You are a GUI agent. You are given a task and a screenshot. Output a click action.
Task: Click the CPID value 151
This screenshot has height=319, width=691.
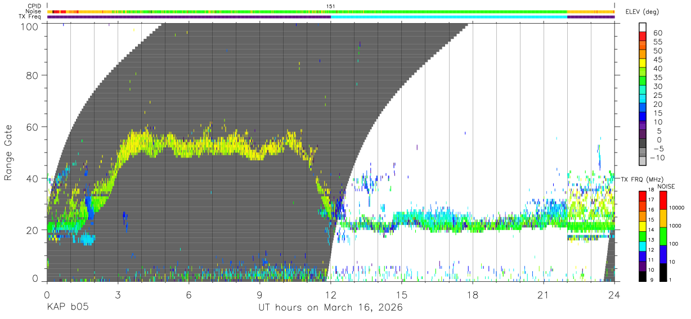[331, 6]
